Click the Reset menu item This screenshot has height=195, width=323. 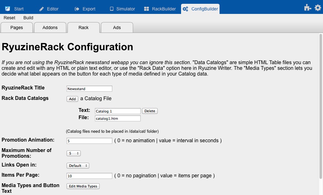click(9, 18)
